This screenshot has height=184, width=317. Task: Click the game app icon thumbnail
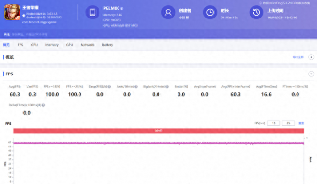pos(12,12)
